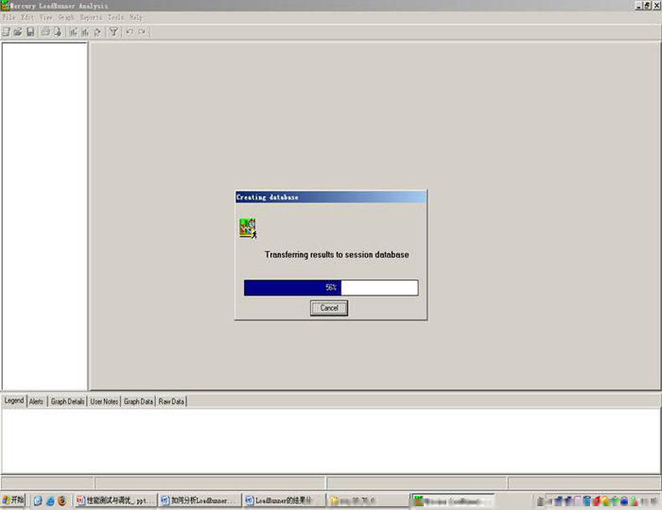Screen dimensions: 662x510
Task: Click the Open folder toolbar icon
Action: click(x=18, y=31)
